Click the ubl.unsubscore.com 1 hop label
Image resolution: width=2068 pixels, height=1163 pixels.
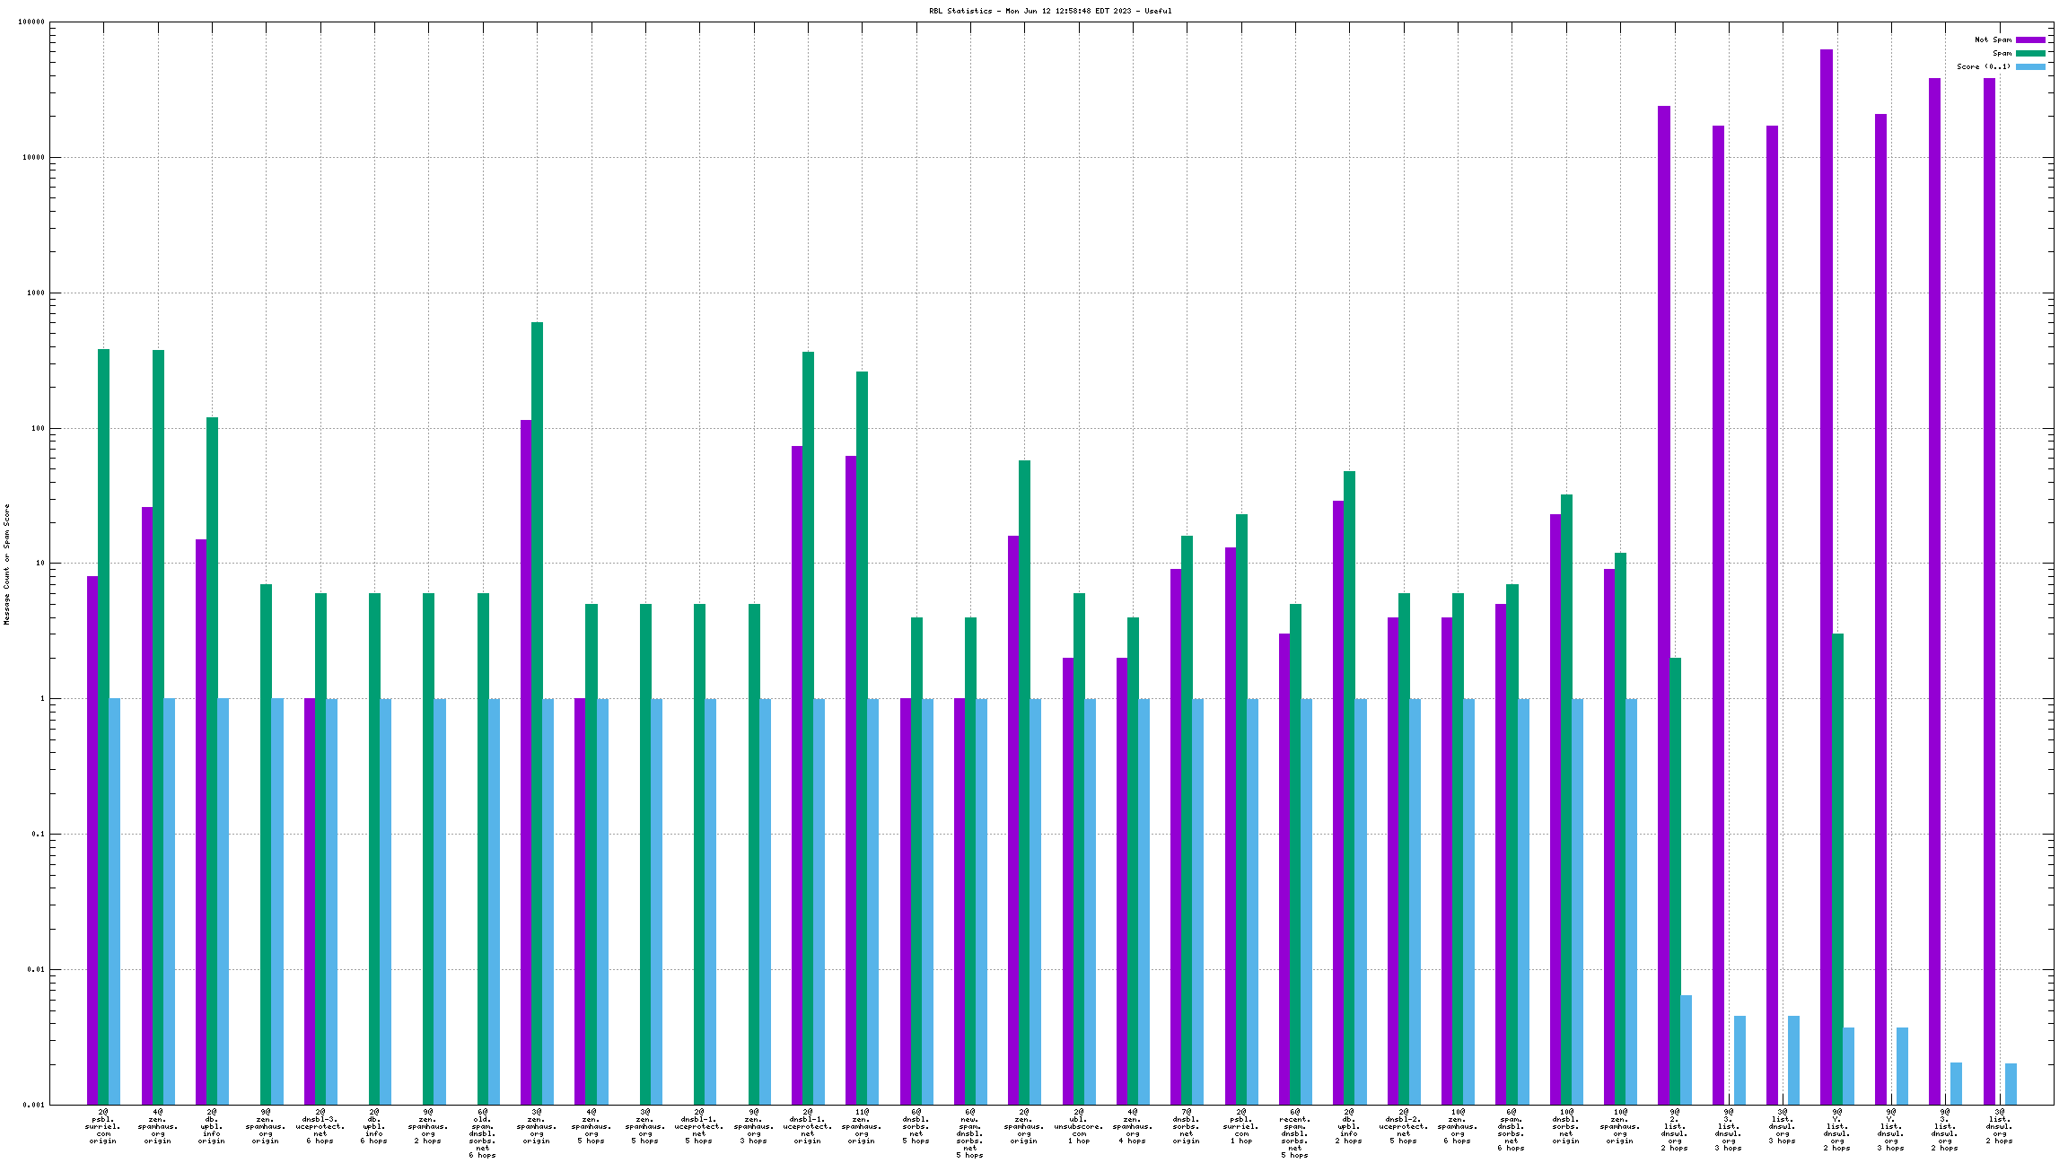click(x=1079, y=1126)
